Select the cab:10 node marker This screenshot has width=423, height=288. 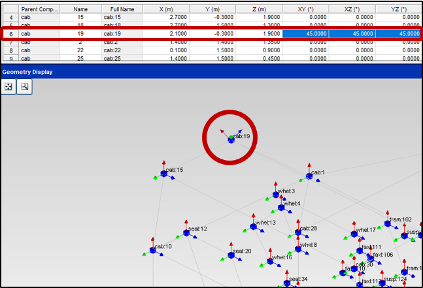pos(153,250)
